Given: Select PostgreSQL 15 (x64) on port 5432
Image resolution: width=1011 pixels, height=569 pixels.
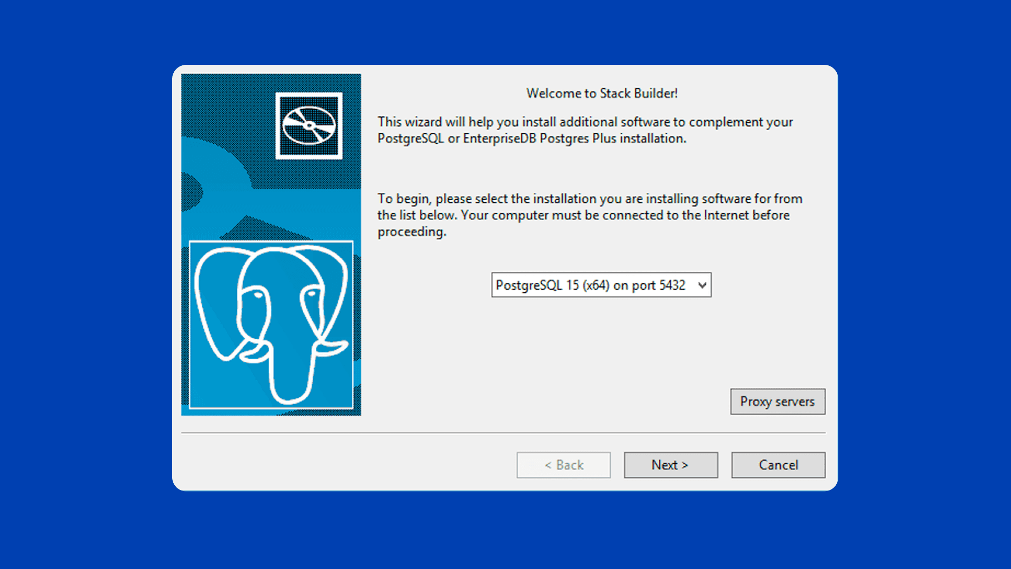Looking at the screenshot, I should pyautogui.click(x=590, y=285).
